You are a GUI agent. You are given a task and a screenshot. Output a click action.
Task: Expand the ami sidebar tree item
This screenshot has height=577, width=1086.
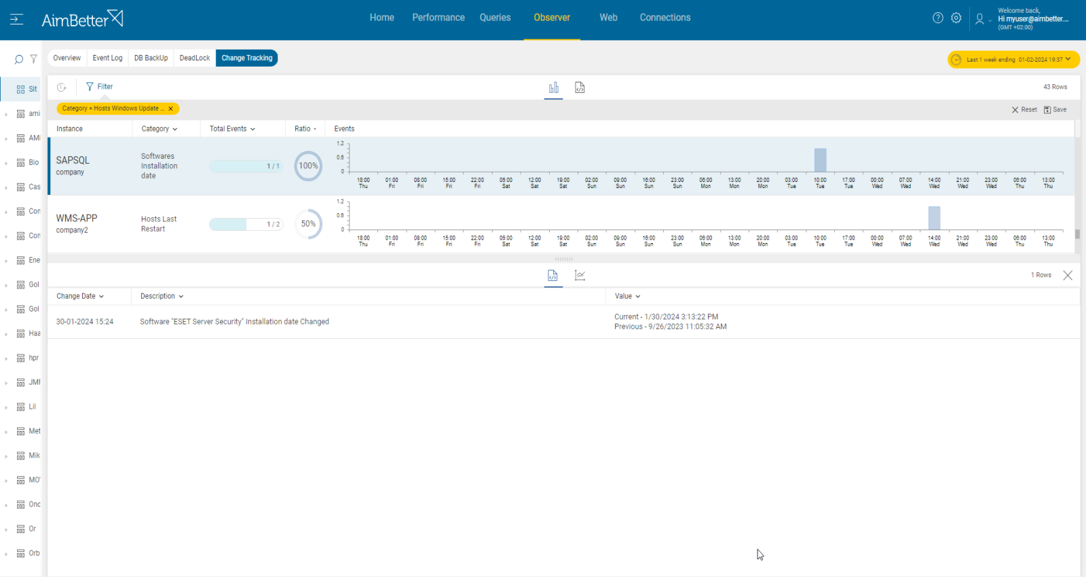click(x=6, y=114)
